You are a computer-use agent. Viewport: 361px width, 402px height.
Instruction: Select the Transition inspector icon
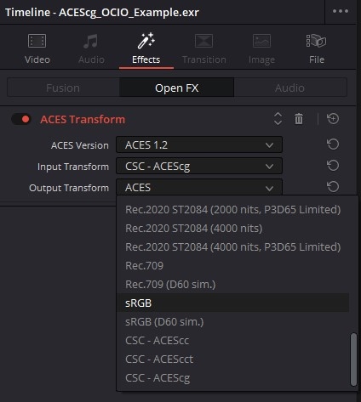203,41
